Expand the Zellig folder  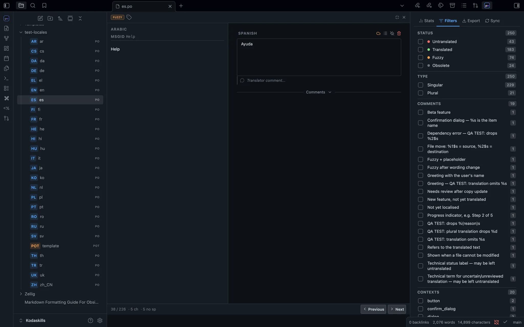pos(21,294)
